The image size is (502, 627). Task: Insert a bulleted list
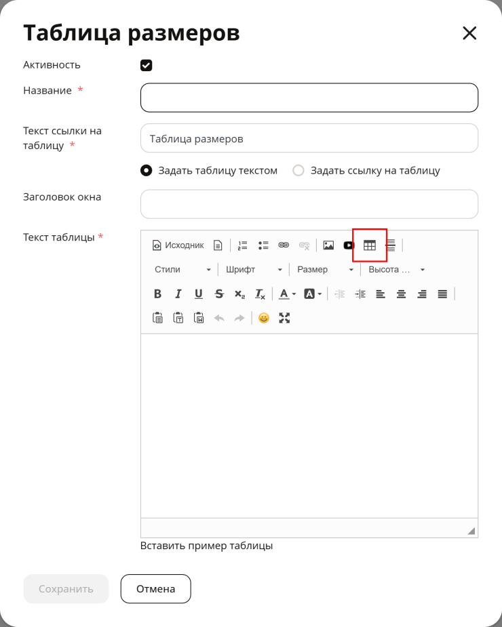(x=263, y=245)
